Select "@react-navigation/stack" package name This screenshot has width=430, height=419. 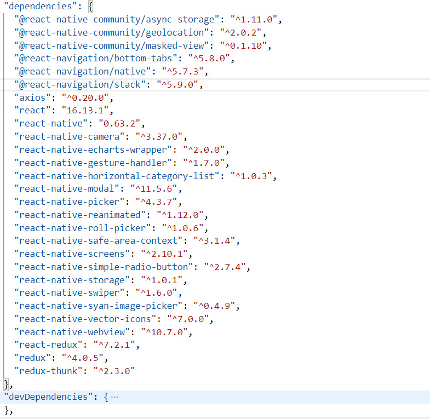tap(80, 85)
